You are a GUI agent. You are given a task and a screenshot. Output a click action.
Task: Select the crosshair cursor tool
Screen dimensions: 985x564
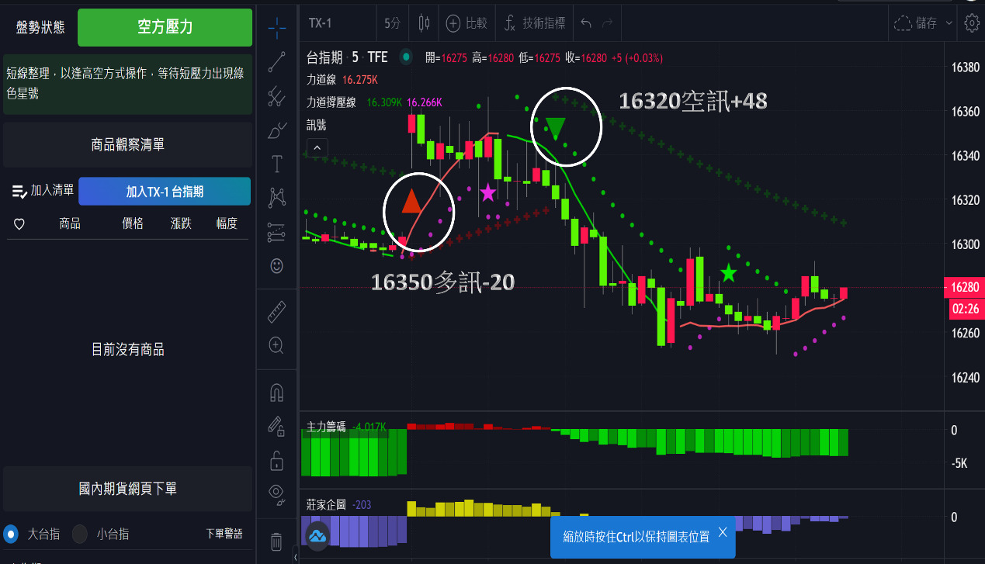click(x=276, y=28)
